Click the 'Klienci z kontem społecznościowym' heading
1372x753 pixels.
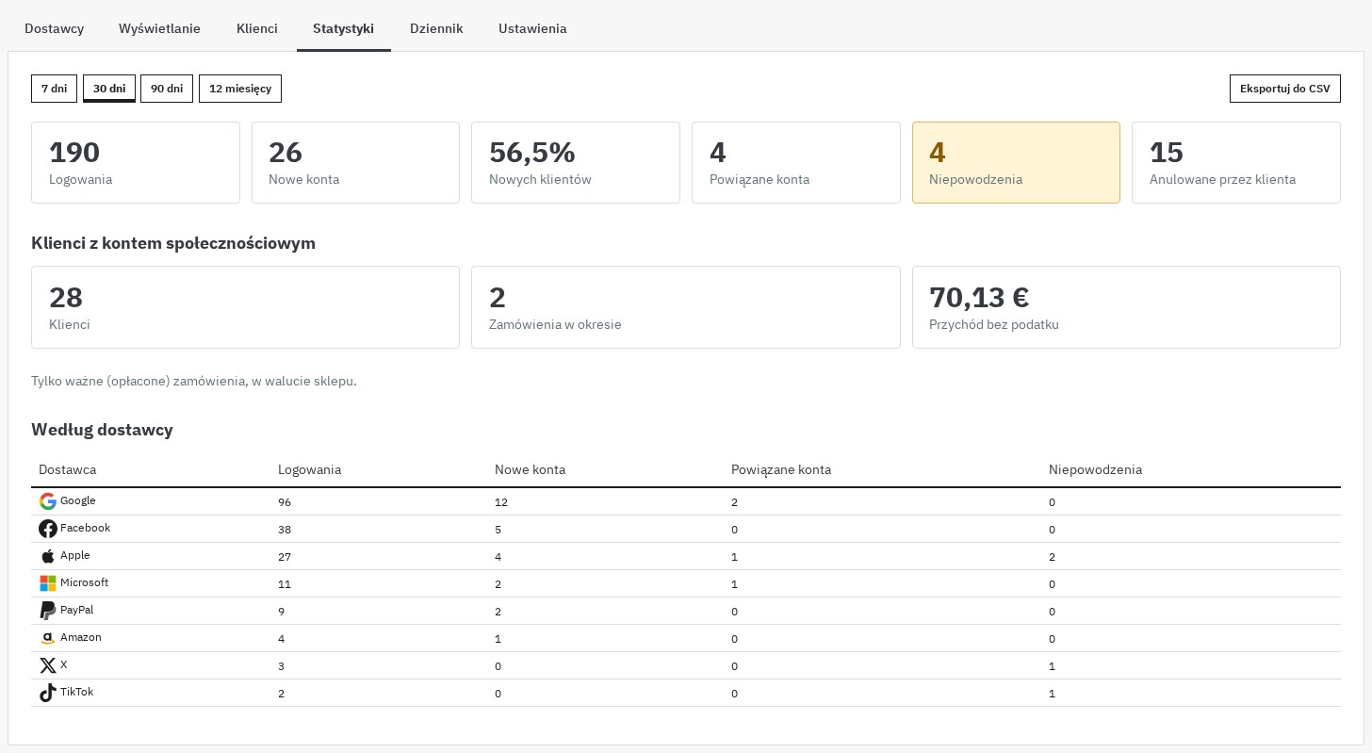pyautogui.click(x=173, y=243)
